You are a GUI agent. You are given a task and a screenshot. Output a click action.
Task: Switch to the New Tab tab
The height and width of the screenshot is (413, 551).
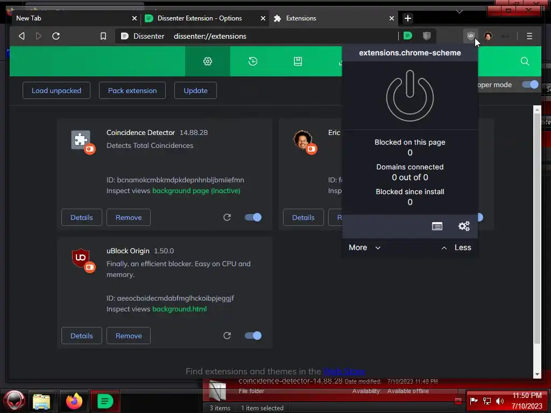coord(72,18)
